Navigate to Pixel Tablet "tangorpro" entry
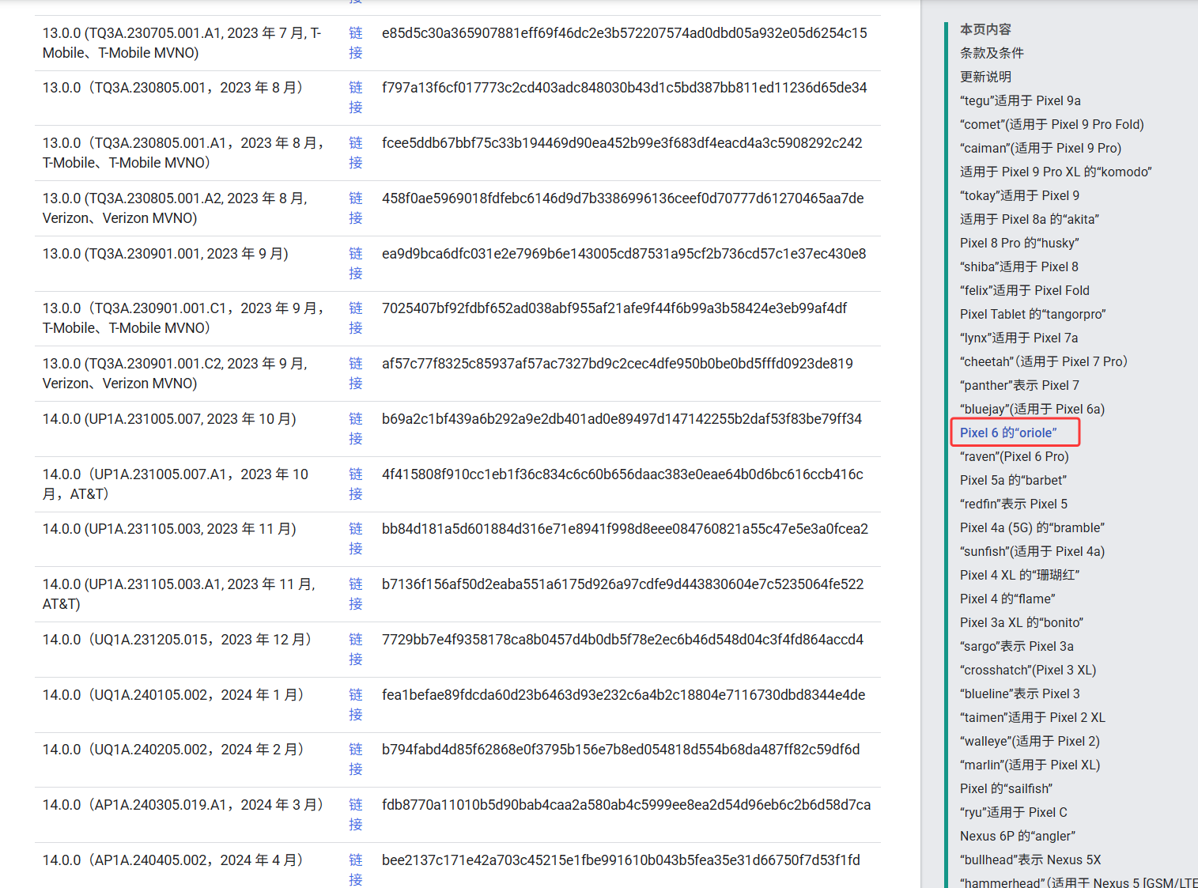The height and width of the screenshot is (888, 1198). pos(1032,314)
